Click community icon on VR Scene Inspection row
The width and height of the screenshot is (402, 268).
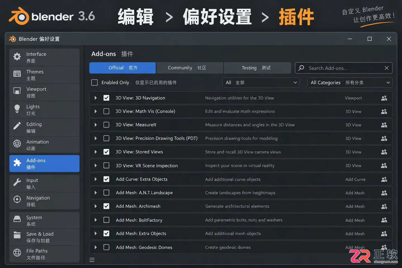(x=384, y=166)
